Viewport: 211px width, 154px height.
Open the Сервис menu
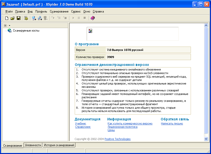76,11
